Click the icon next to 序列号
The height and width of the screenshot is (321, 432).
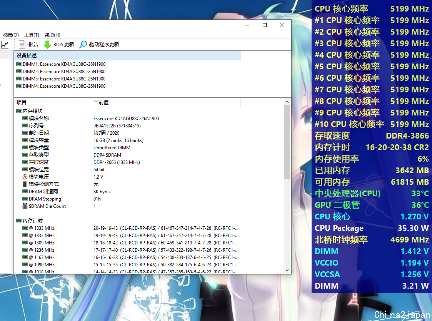click(x=25, y=125)
